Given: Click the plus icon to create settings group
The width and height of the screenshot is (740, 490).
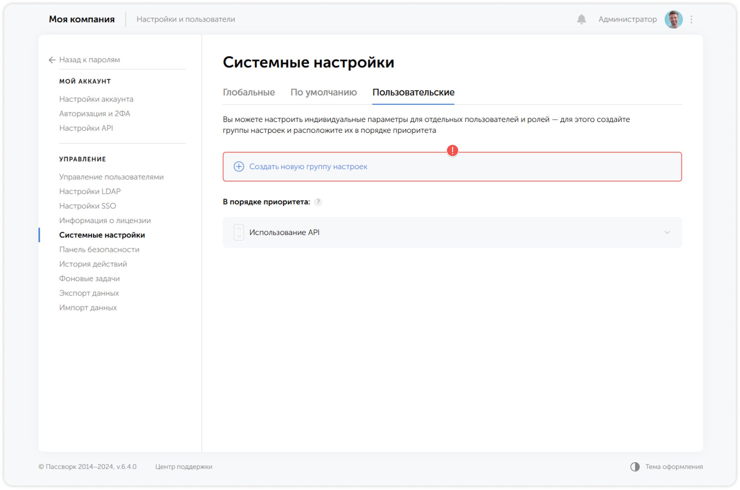Looking at the screenshot, I should coord(238,167).
